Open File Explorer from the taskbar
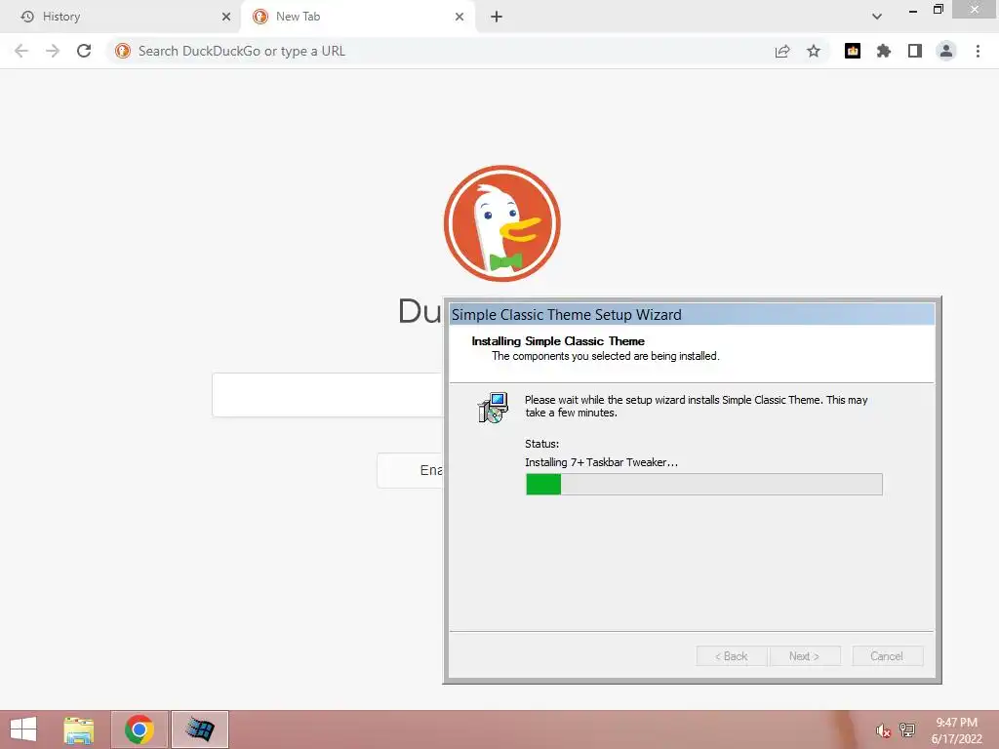999x749 pixels. pos(79,729)
